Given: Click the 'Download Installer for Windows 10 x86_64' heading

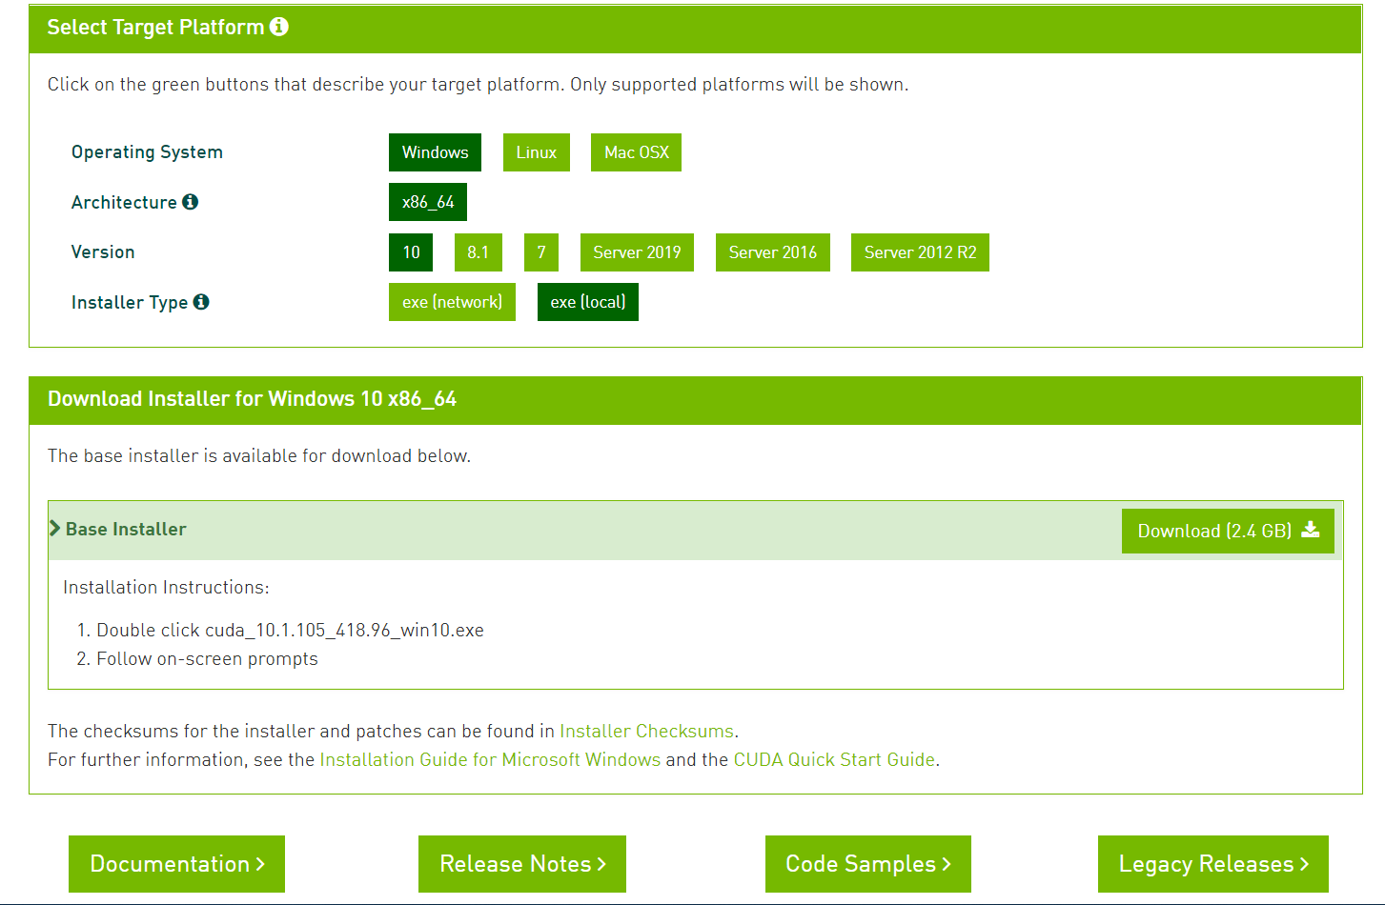Looking at the screenshot, I should tap(252, 399).
